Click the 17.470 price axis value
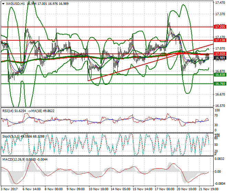This screenshot has height=193, width=227. (x=220, y=3)
